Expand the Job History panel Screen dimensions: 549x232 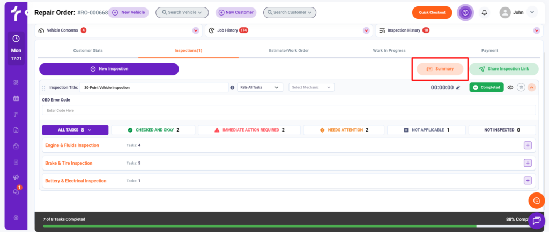[366, 30]
